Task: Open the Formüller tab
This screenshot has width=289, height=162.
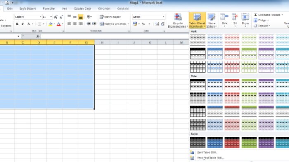Action: (x=49, y=9)
